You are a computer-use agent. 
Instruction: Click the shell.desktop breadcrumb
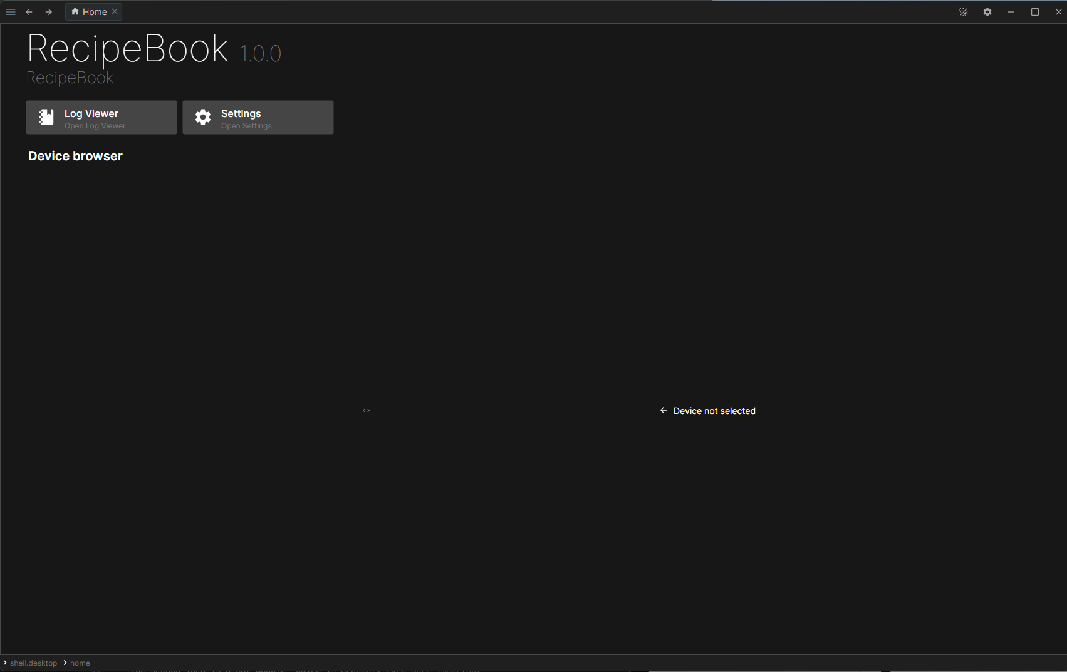click(34, 663)
